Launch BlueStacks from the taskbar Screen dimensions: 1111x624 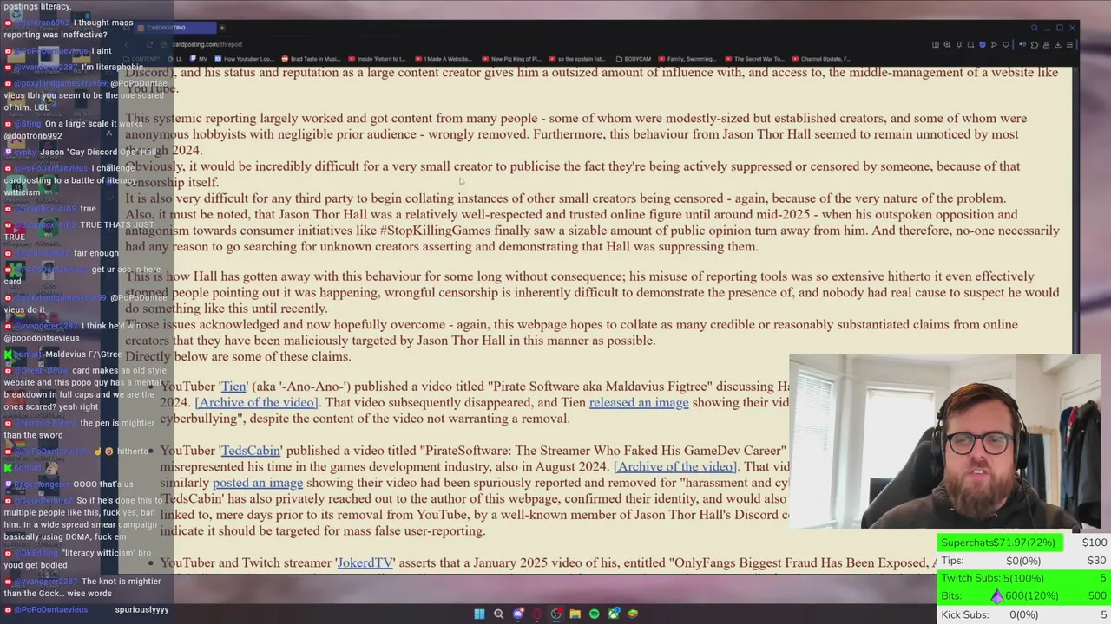coord(633,614)
